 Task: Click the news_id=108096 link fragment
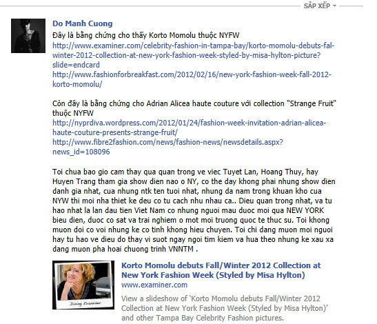(81, 152)
